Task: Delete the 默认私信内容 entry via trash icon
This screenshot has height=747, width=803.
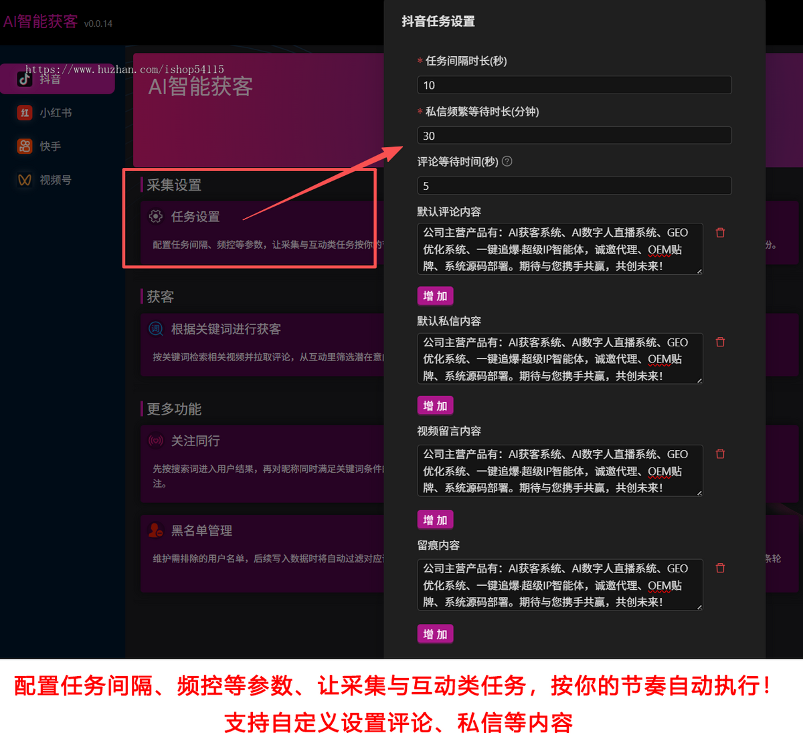Action: (x=720, y=342)
